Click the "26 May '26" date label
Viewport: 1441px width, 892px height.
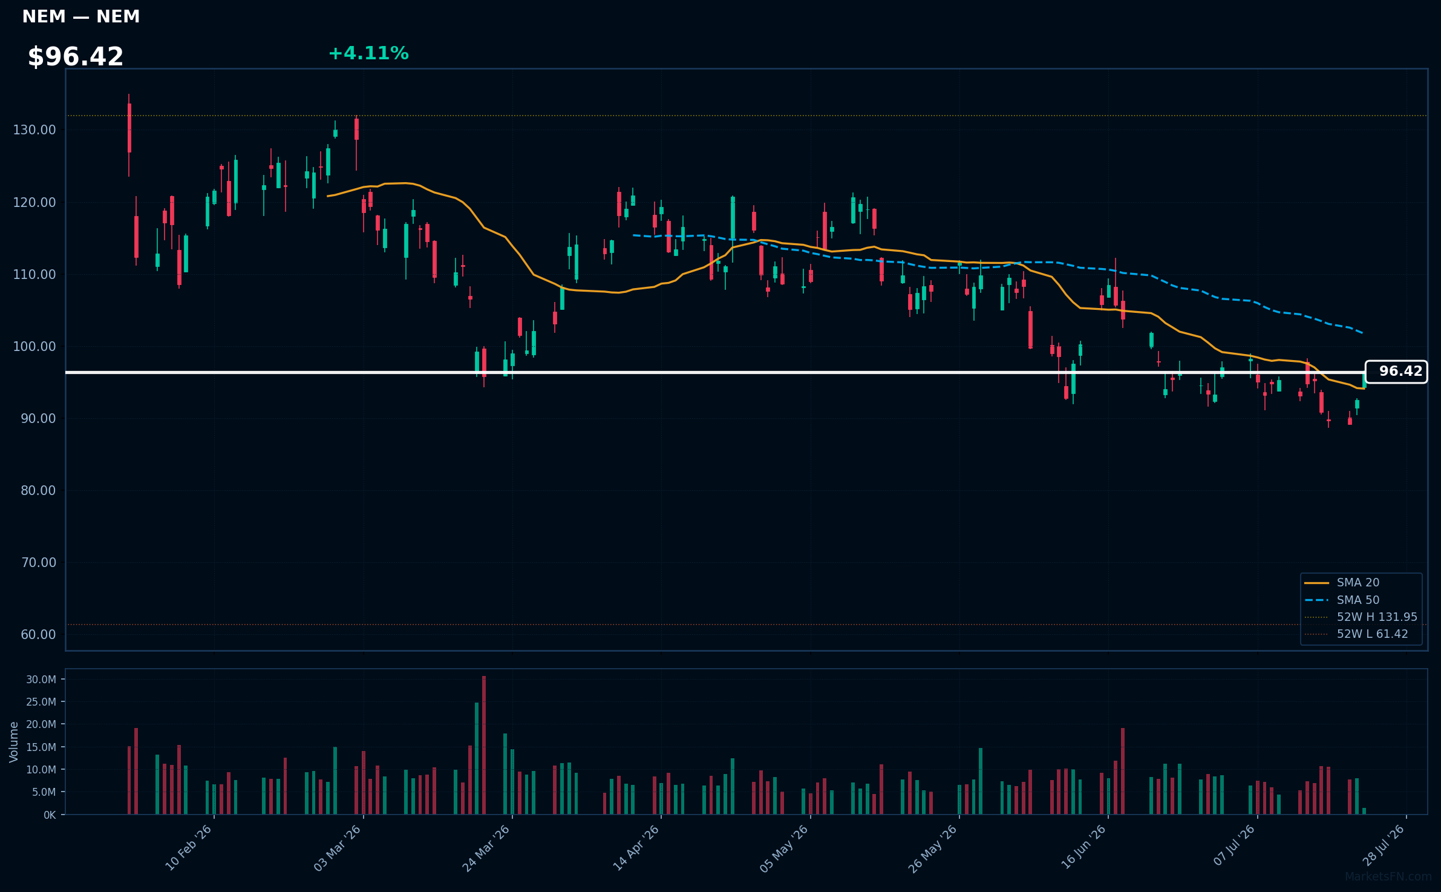[933, 848]
